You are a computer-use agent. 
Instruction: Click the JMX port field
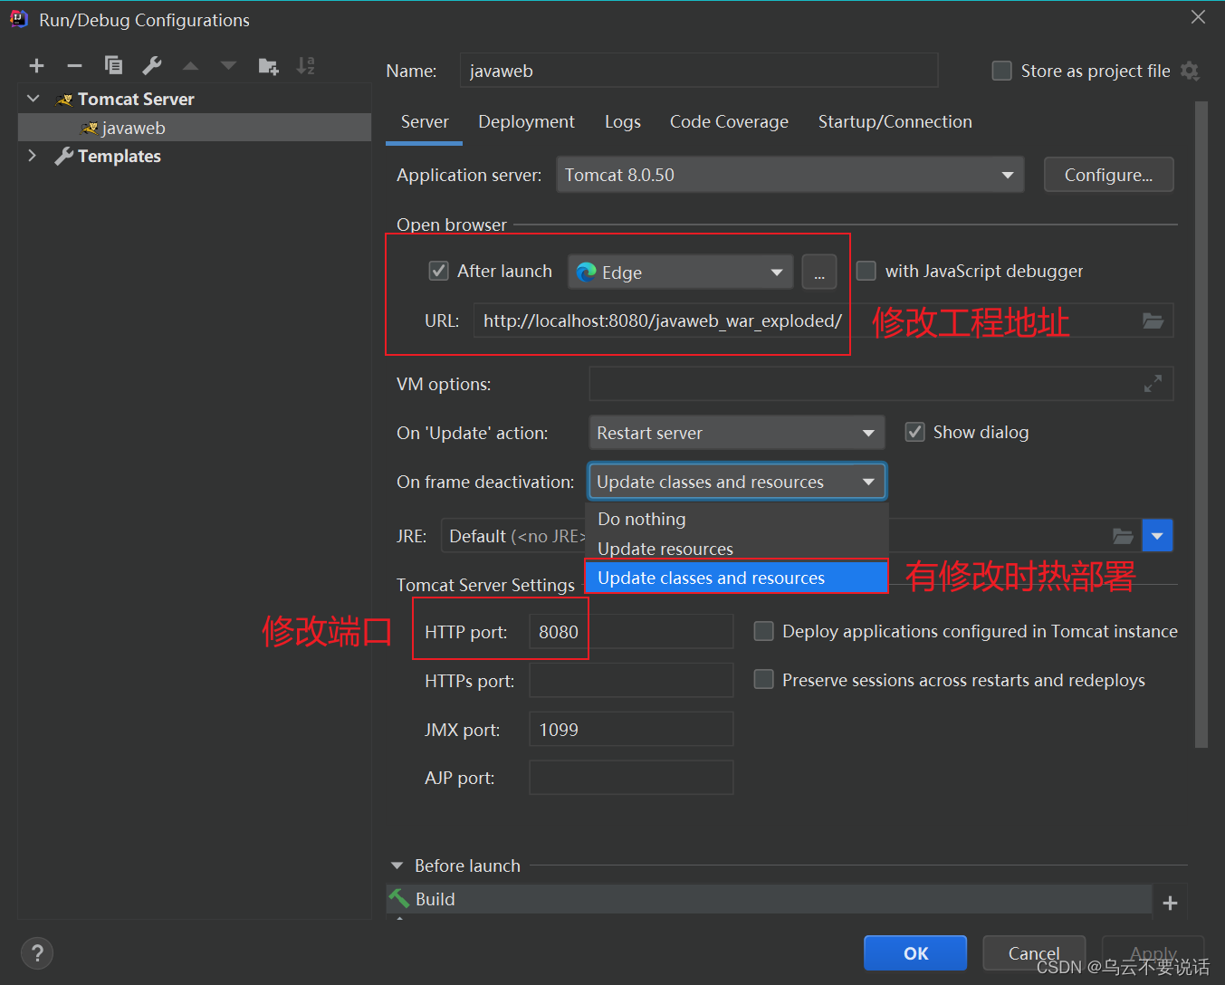[x=631, y=730]
